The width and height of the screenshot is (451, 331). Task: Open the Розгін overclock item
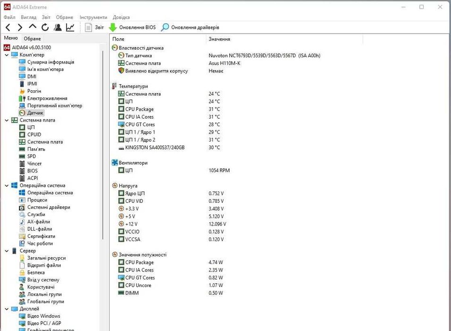coord(30,91)
